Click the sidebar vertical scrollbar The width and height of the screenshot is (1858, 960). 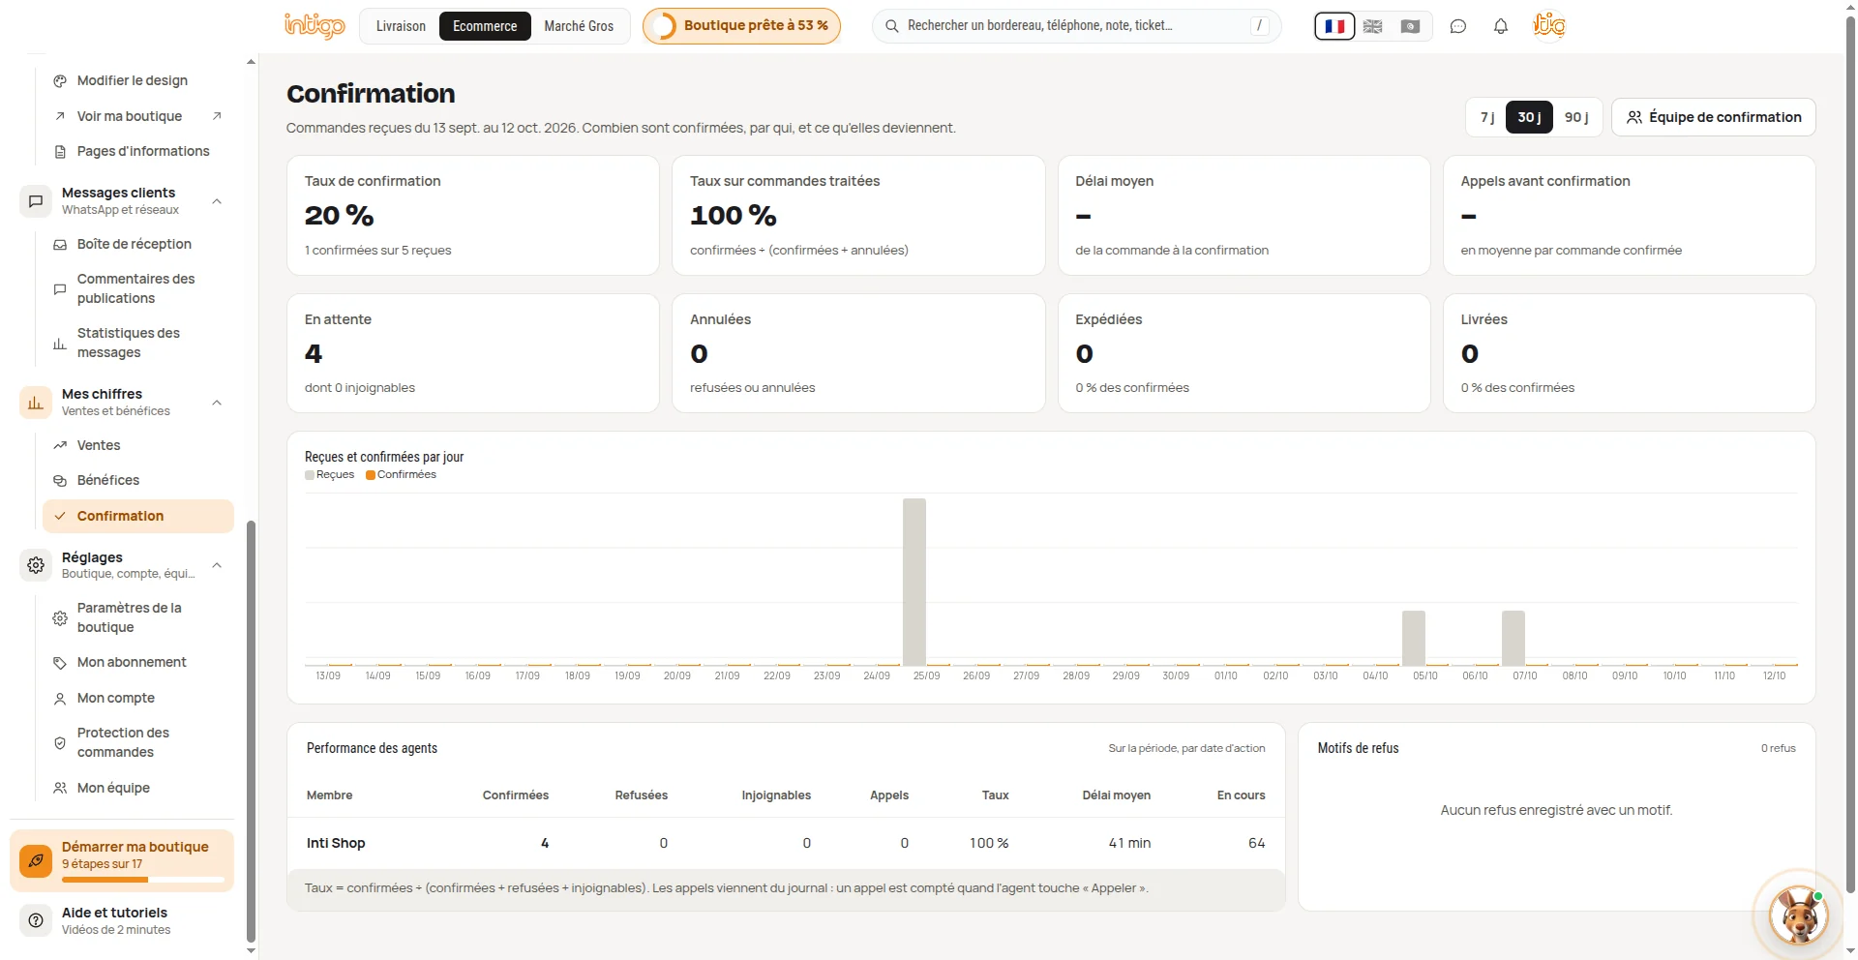click(252, 731)
